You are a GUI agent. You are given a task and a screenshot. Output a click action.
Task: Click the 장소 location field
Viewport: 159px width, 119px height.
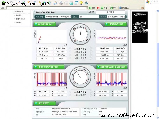(89, 17)
